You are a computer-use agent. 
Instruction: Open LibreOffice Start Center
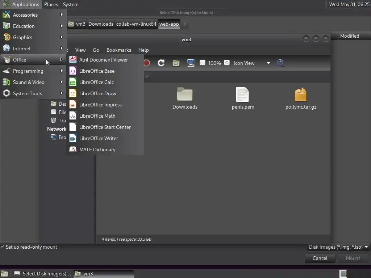click(105, 127)
